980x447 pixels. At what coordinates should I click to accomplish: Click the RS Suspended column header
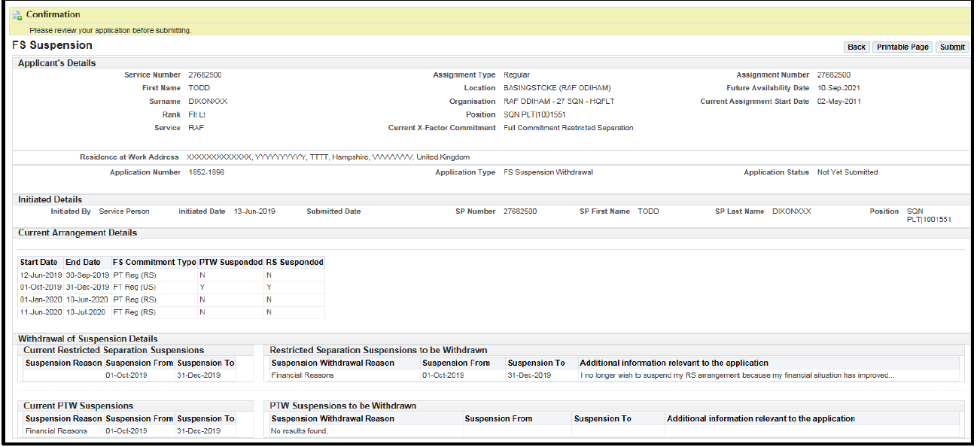(294, 262)
